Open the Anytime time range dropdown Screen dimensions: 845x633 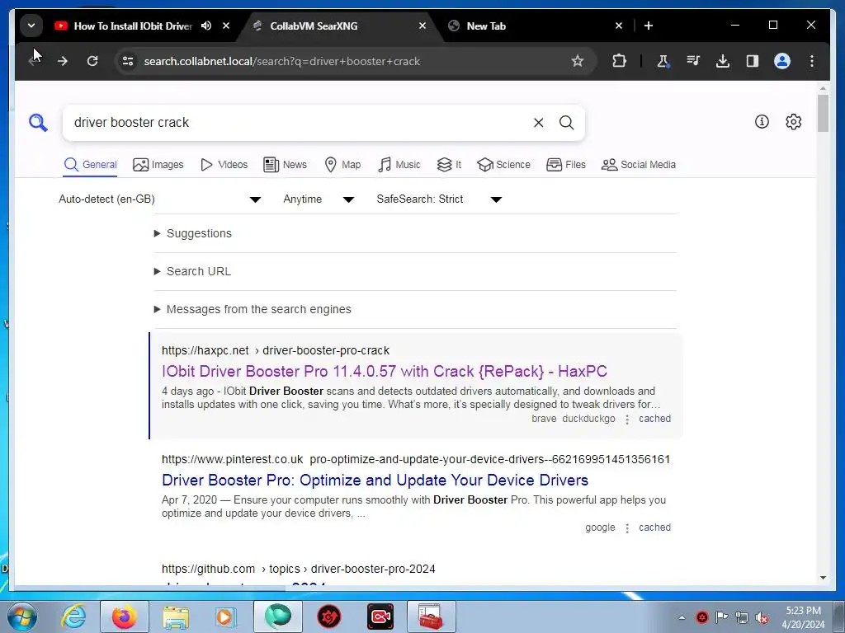tap(319, 199)
